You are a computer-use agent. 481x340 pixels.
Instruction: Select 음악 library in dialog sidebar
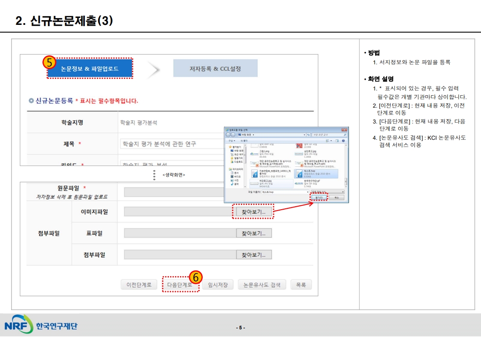point(234,184)
